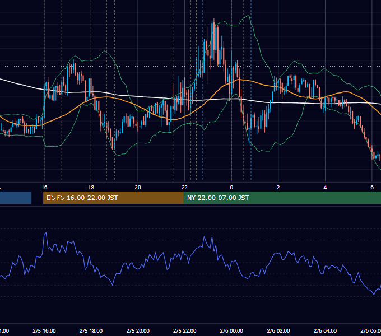Click the 6 hour label on price chart axis
Screen dimensions: 381x336
[x=372, y=188]
